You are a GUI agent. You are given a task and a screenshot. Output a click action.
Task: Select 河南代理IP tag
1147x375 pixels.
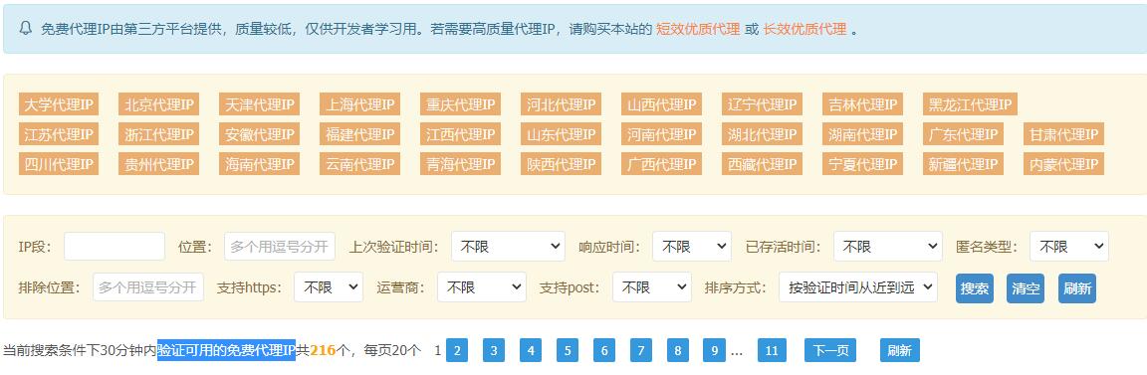point(661,134)
